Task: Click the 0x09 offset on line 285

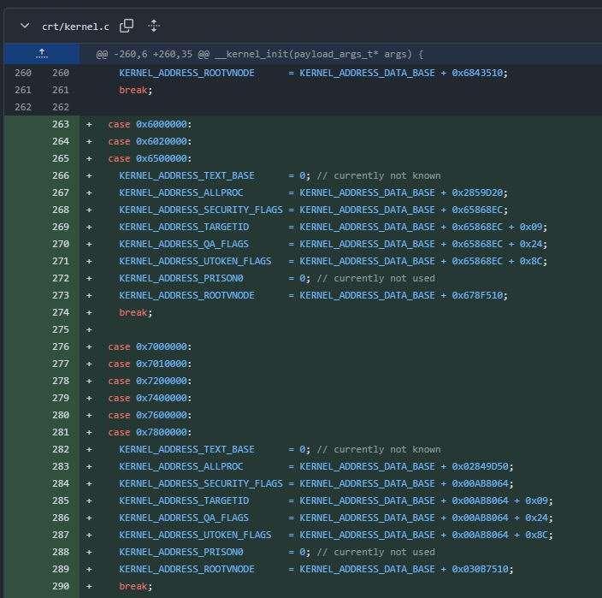Action: [x=537, y=500]
